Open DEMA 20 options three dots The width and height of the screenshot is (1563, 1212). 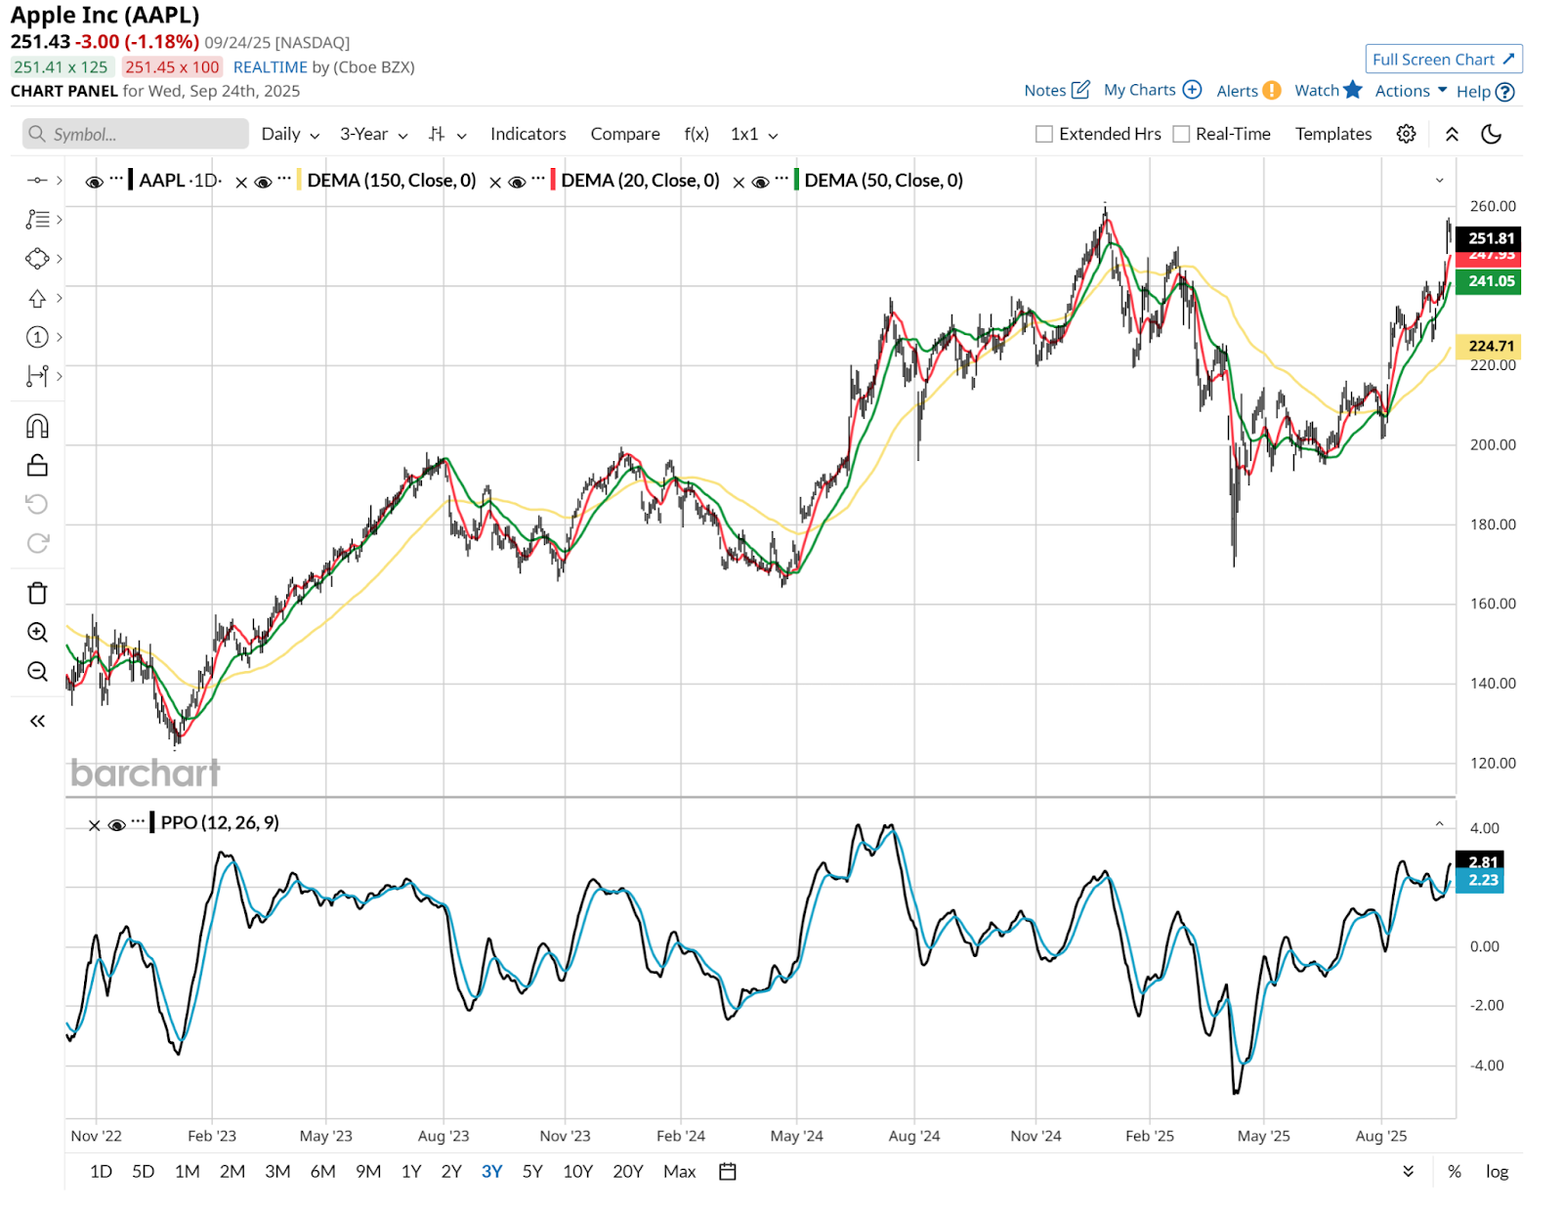(x=538, y=179)
